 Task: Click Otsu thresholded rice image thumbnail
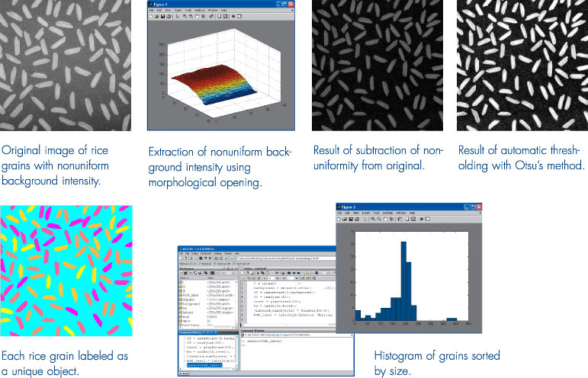click(x=522, y=66)
